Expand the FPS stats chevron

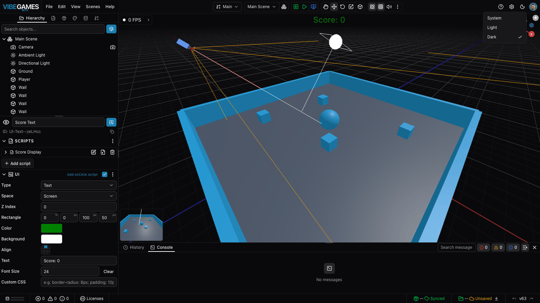point(148,20)
